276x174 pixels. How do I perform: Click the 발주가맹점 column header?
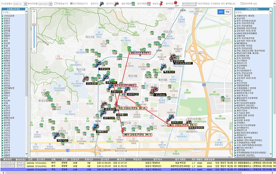(180, 159)
